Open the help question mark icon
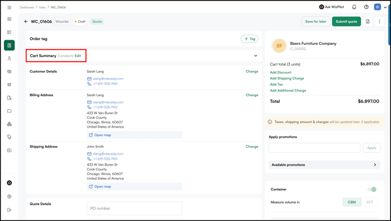The width and height of the screenshot is (391, 221). point(366,7)
